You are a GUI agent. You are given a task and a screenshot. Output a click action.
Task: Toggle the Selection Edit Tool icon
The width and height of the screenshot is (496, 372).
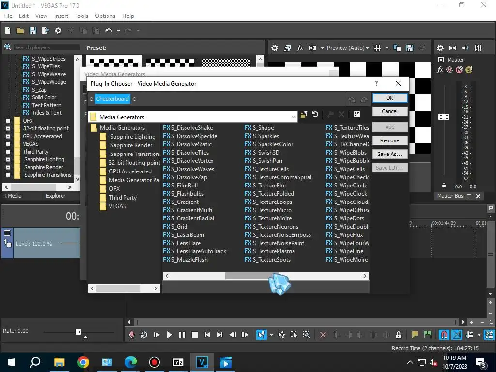coord(294,335)
